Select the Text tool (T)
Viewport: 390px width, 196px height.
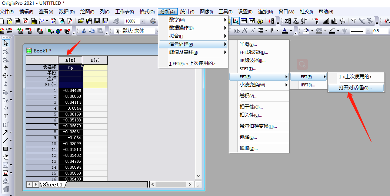pyautogui.click(x=6, y=116)
